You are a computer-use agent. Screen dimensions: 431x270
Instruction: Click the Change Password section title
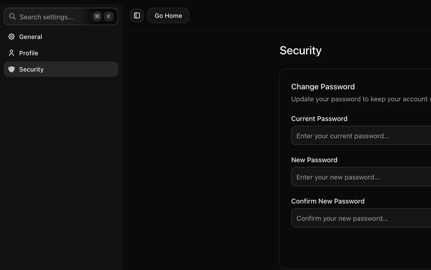[323, 87]
